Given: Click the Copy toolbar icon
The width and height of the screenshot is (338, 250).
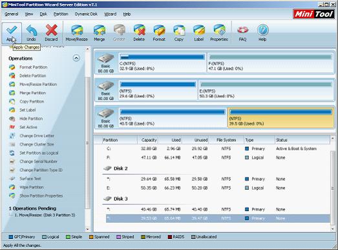Looking at the screenshot, I should point(179,33).
